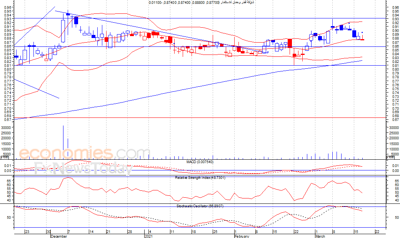Select the February month label on time axis
Viewport: 400px width, 238px height.
[242, 236]
